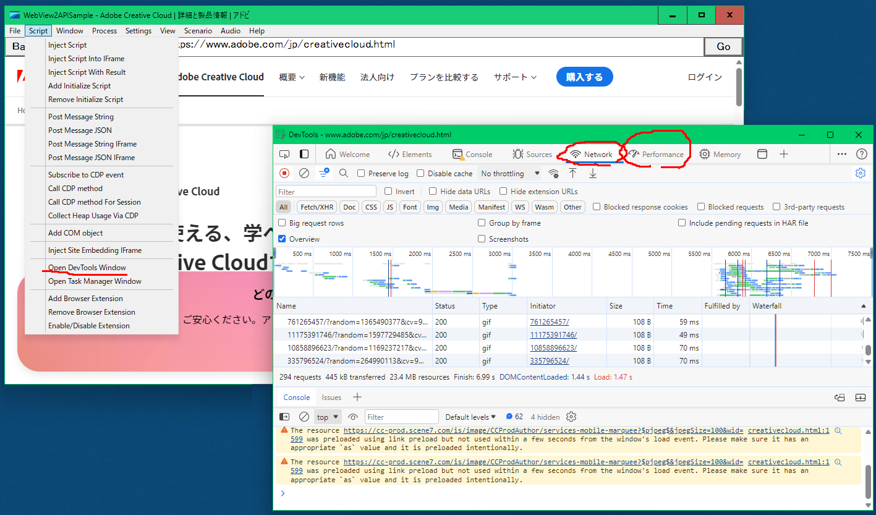Click the DevTools help question mark icon
The width and height of the screenshot is (876, 515).
(x=862, y=154)
